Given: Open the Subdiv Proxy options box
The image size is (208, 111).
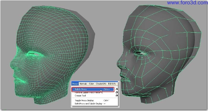Looking at the screenshot, I should click(117, 89).
